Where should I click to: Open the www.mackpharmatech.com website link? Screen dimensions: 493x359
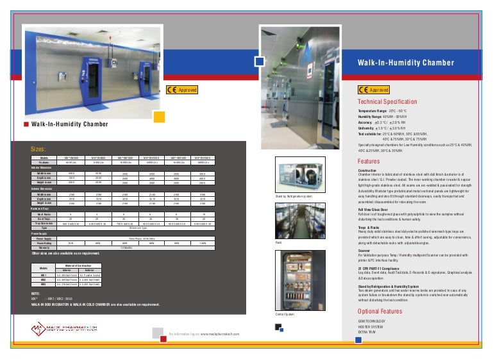(220, 334)
